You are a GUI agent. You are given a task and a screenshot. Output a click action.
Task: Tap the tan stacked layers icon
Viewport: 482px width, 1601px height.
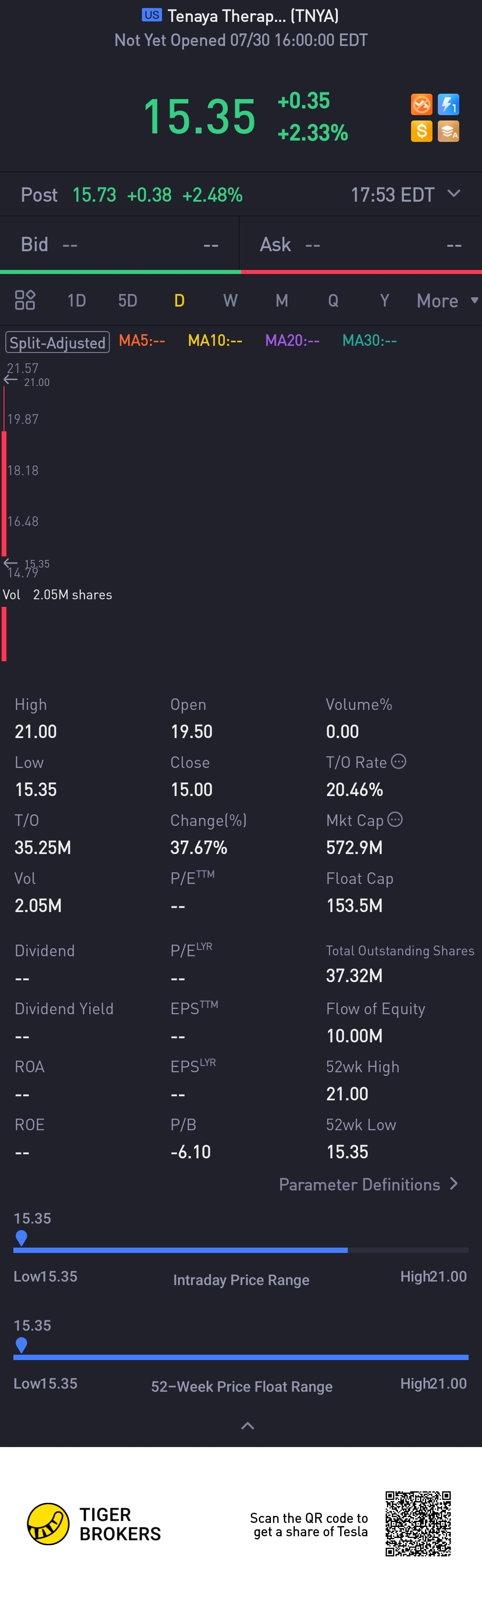click(x=448, y=131)
